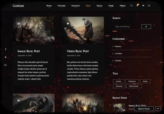Open the Social menu
This screenshot has width=164, height=114.
tap(99, 6)
